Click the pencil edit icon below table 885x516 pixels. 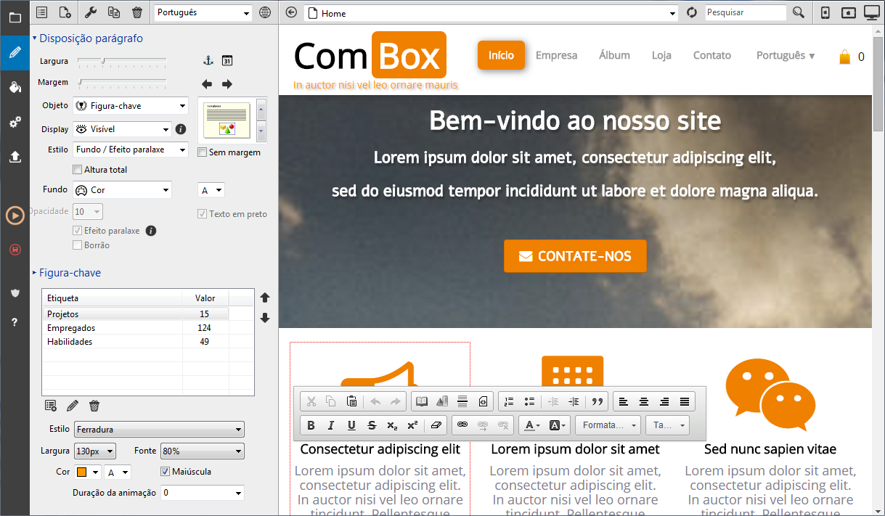(73, 406)
